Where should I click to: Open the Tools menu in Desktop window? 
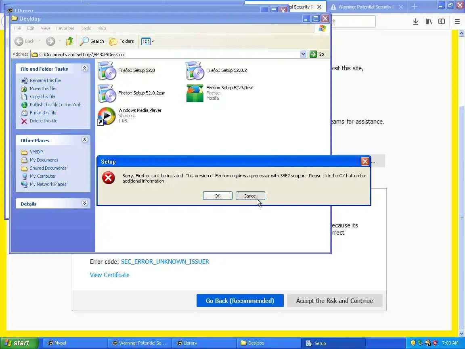point(86,28)
